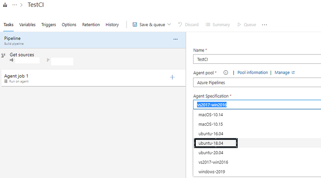Click the Save & queue disk icon

coord(135,25)
